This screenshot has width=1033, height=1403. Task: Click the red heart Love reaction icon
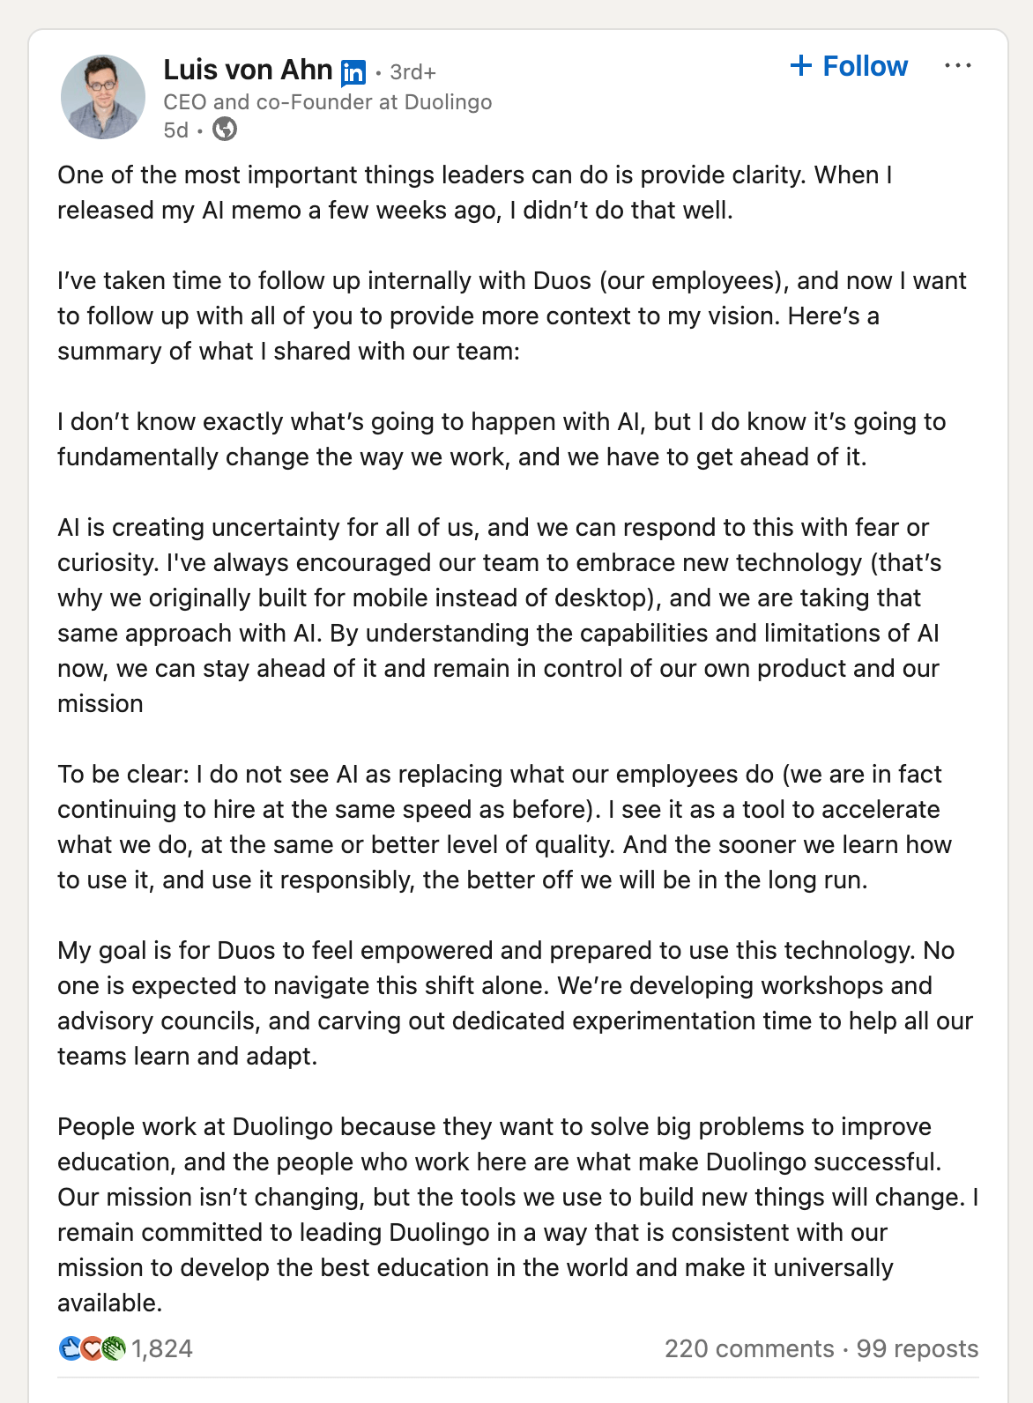[92, 1348]
